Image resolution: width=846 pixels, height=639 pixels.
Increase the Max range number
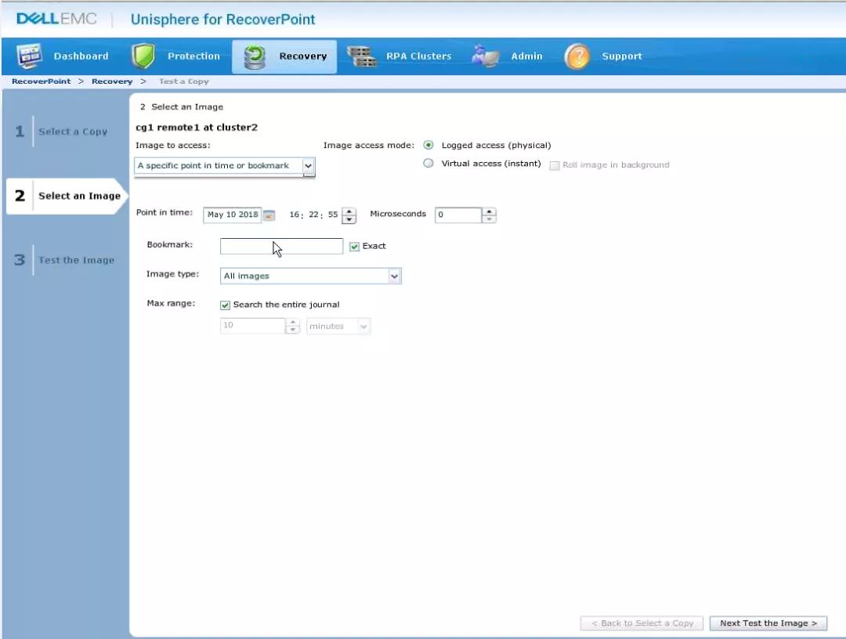(292, 323)
